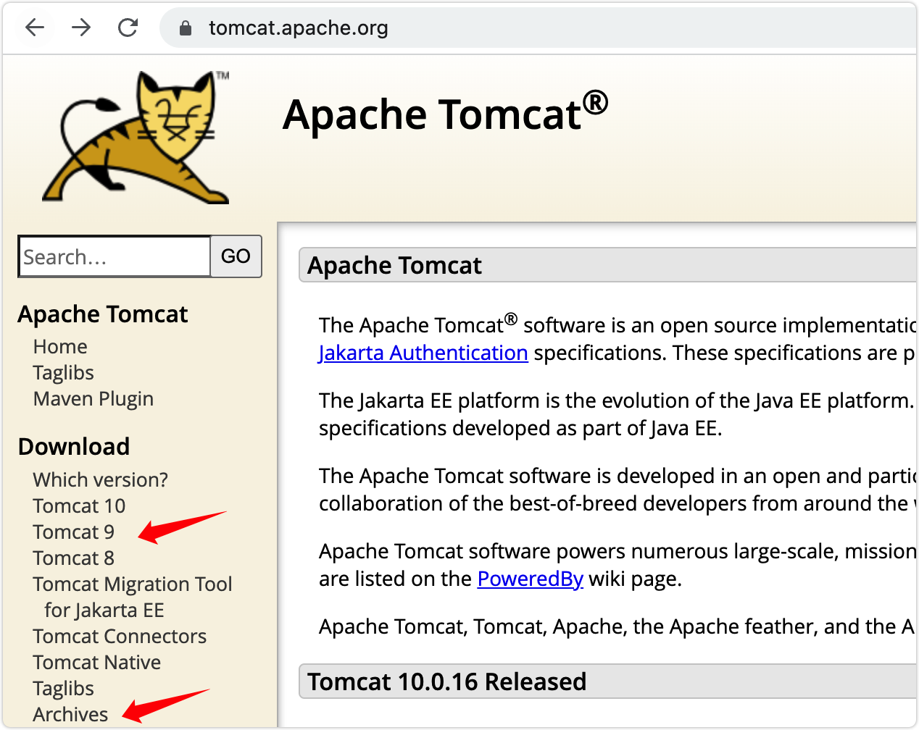Open the Home sidebar link
This screenshot has height=730, width=919.
(60, 347)
